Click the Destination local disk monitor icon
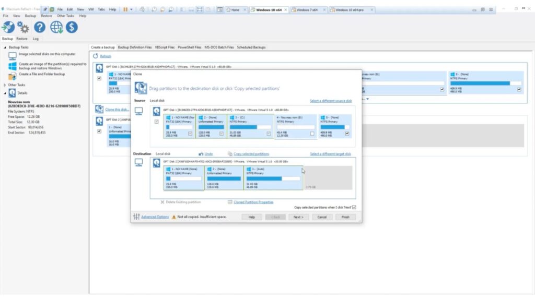The image size is (535, 300). pyautogui.click(x=139, y=162)
